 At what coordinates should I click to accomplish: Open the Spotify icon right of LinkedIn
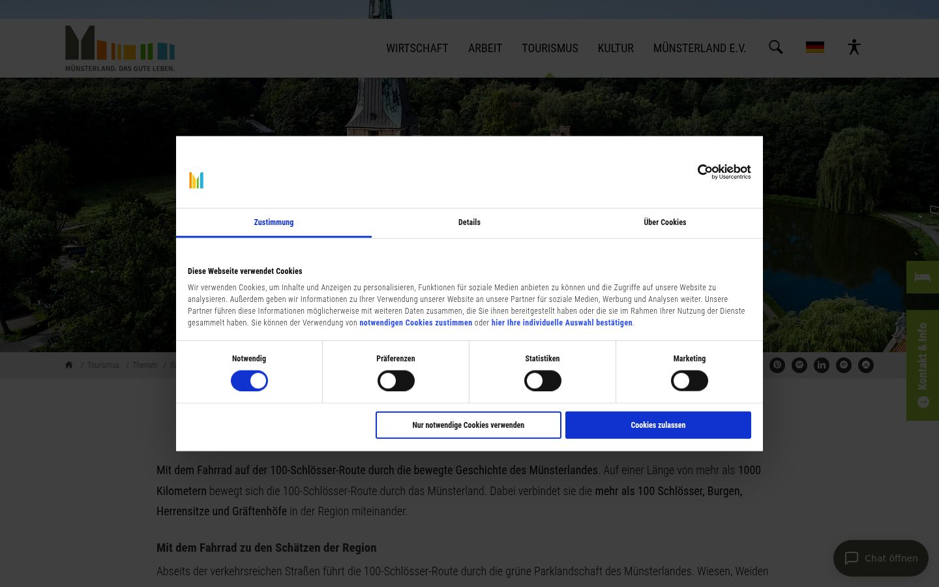coord(844,365)
